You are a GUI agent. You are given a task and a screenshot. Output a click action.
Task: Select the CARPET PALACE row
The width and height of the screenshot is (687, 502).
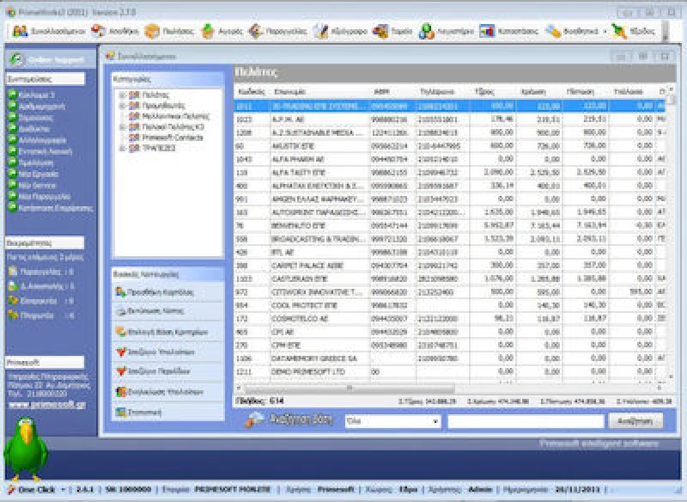[x=450, y=266]
